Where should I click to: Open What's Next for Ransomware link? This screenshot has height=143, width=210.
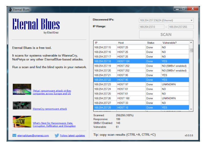[x=54, y=124]
